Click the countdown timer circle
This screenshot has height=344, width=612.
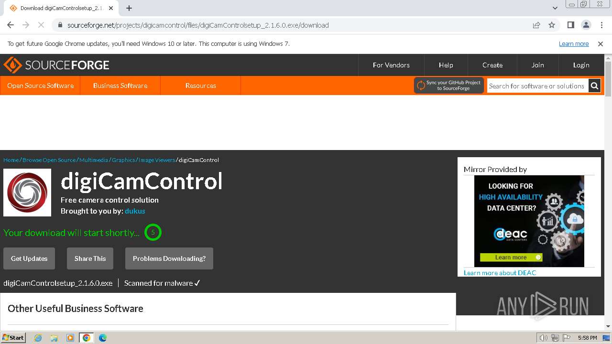(x=153, y=233)
